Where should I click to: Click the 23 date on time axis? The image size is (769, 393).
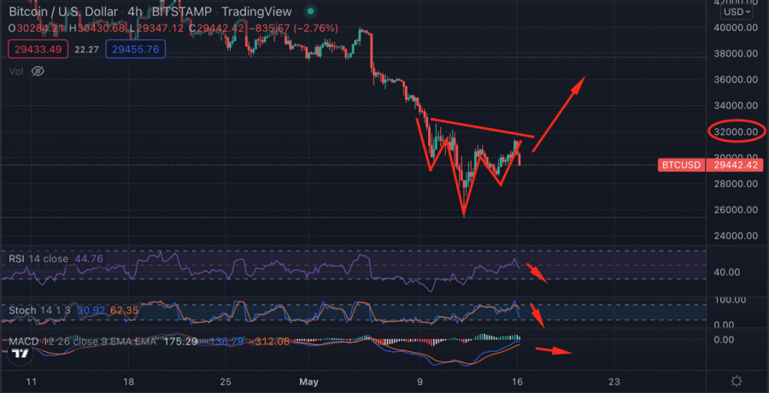[613, 381]
